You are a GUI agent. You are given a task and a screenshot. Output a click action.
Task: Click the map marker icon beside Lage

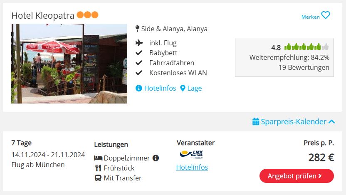183,88
